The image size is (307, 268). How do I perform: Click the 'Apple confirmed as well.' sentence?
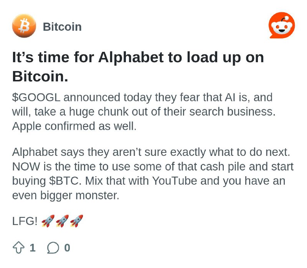click(74, 126)
